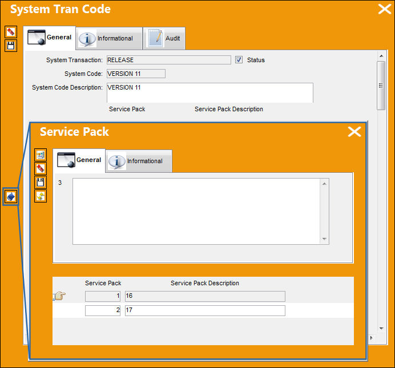Click the vertical scrollbar thumb in System Tran Code
Viewport: 395px width, 368px height.
[x=381, y=86]
